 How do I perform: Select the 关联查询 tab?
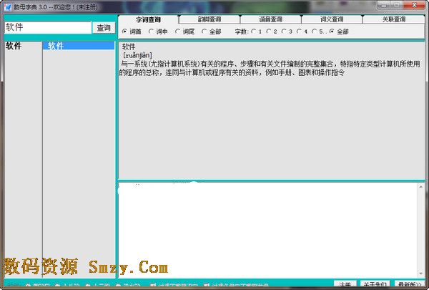(x=394, y=19)
